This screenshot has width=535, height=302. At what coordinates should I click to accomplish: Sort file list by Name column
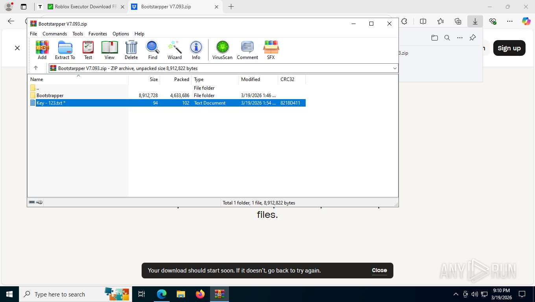point(78,79)
